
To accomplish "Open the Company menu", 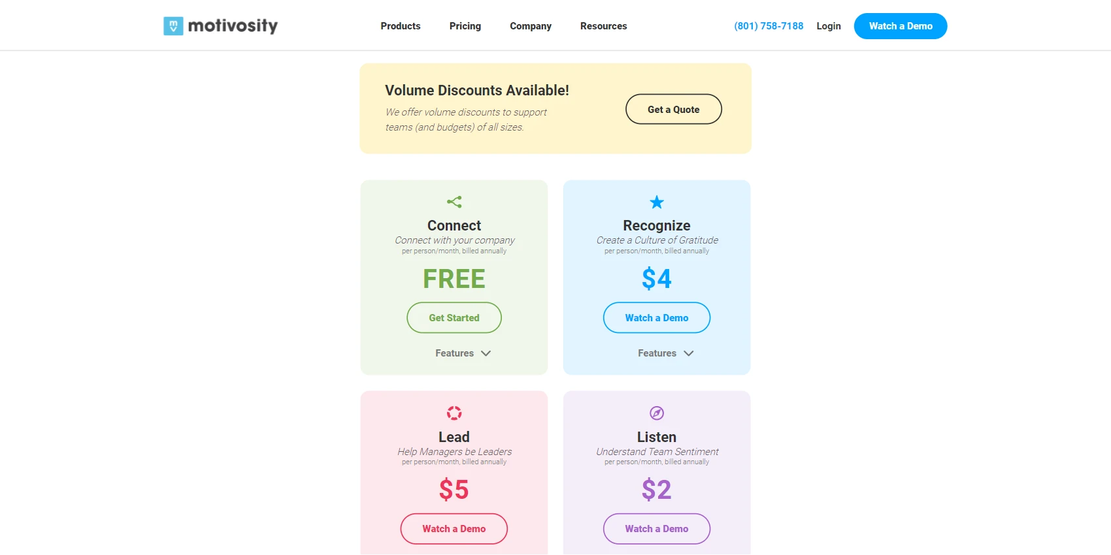I will click(x=531, y=26).
